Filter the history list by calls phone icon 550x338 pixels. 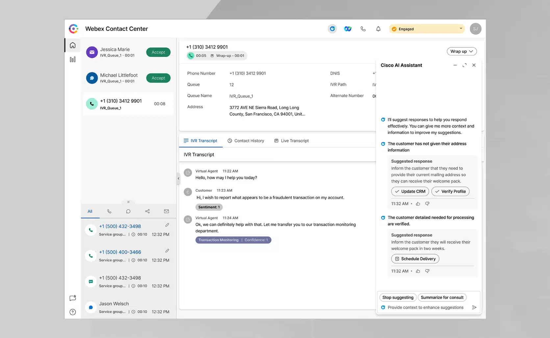(109, 211)
